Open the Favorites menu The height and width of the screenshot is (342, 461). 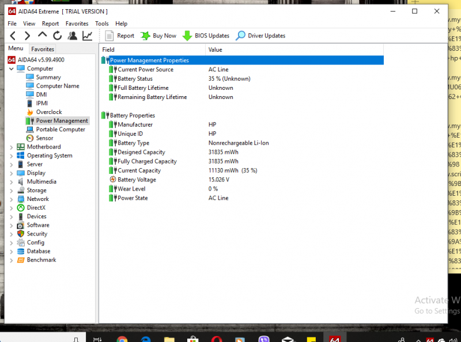pos(77,24)
